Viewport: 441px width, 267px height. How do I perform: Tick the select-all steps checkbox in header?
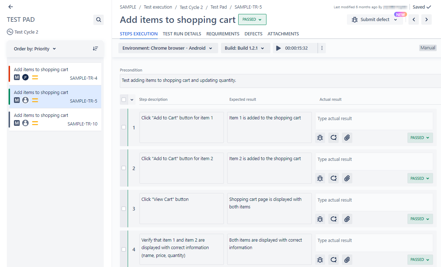pyautogui.click(x=124, y=100)
